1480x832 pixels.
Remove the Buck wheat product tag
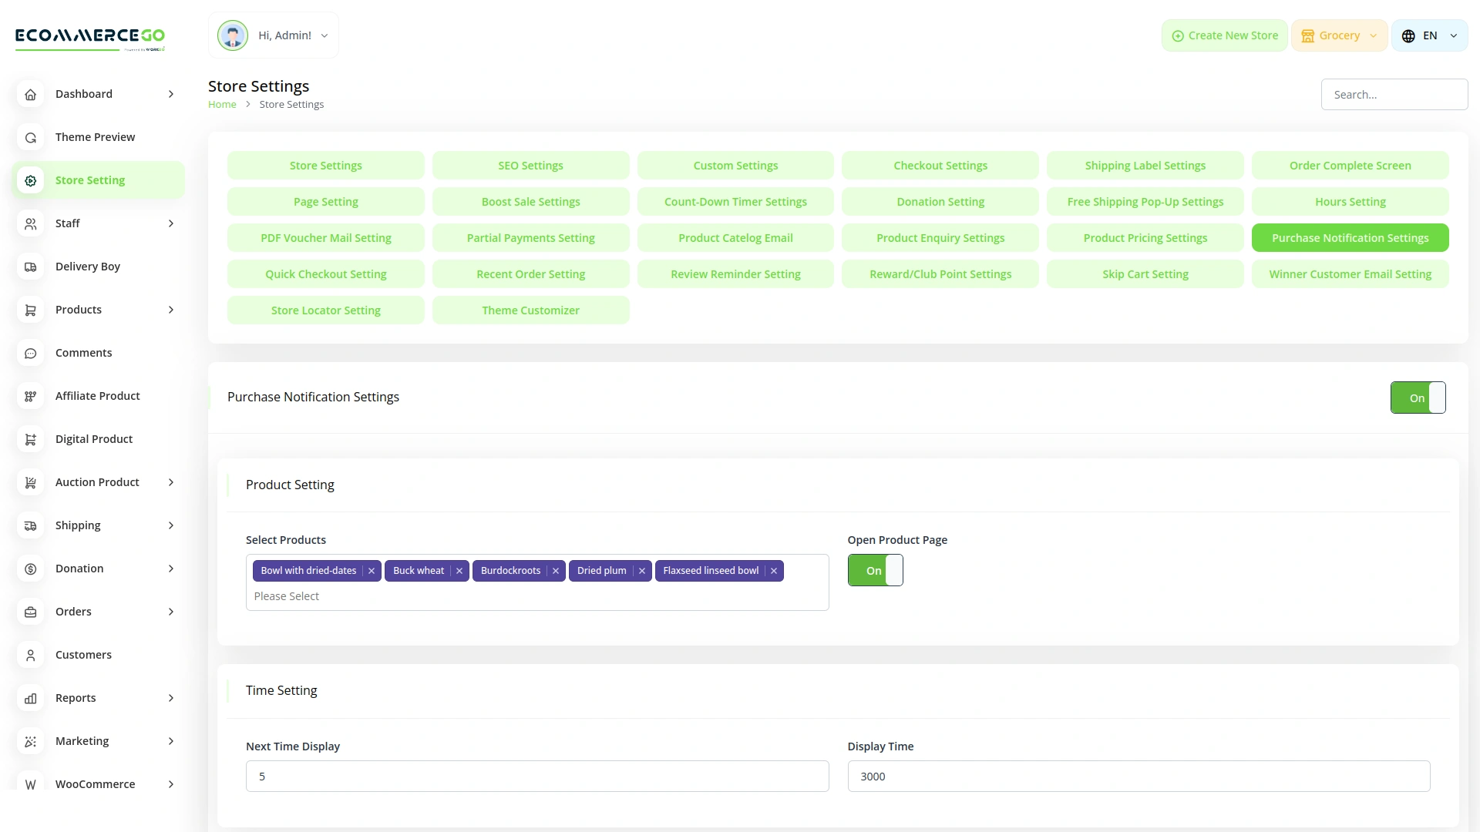pyautogui.click(x=459, y=571)
